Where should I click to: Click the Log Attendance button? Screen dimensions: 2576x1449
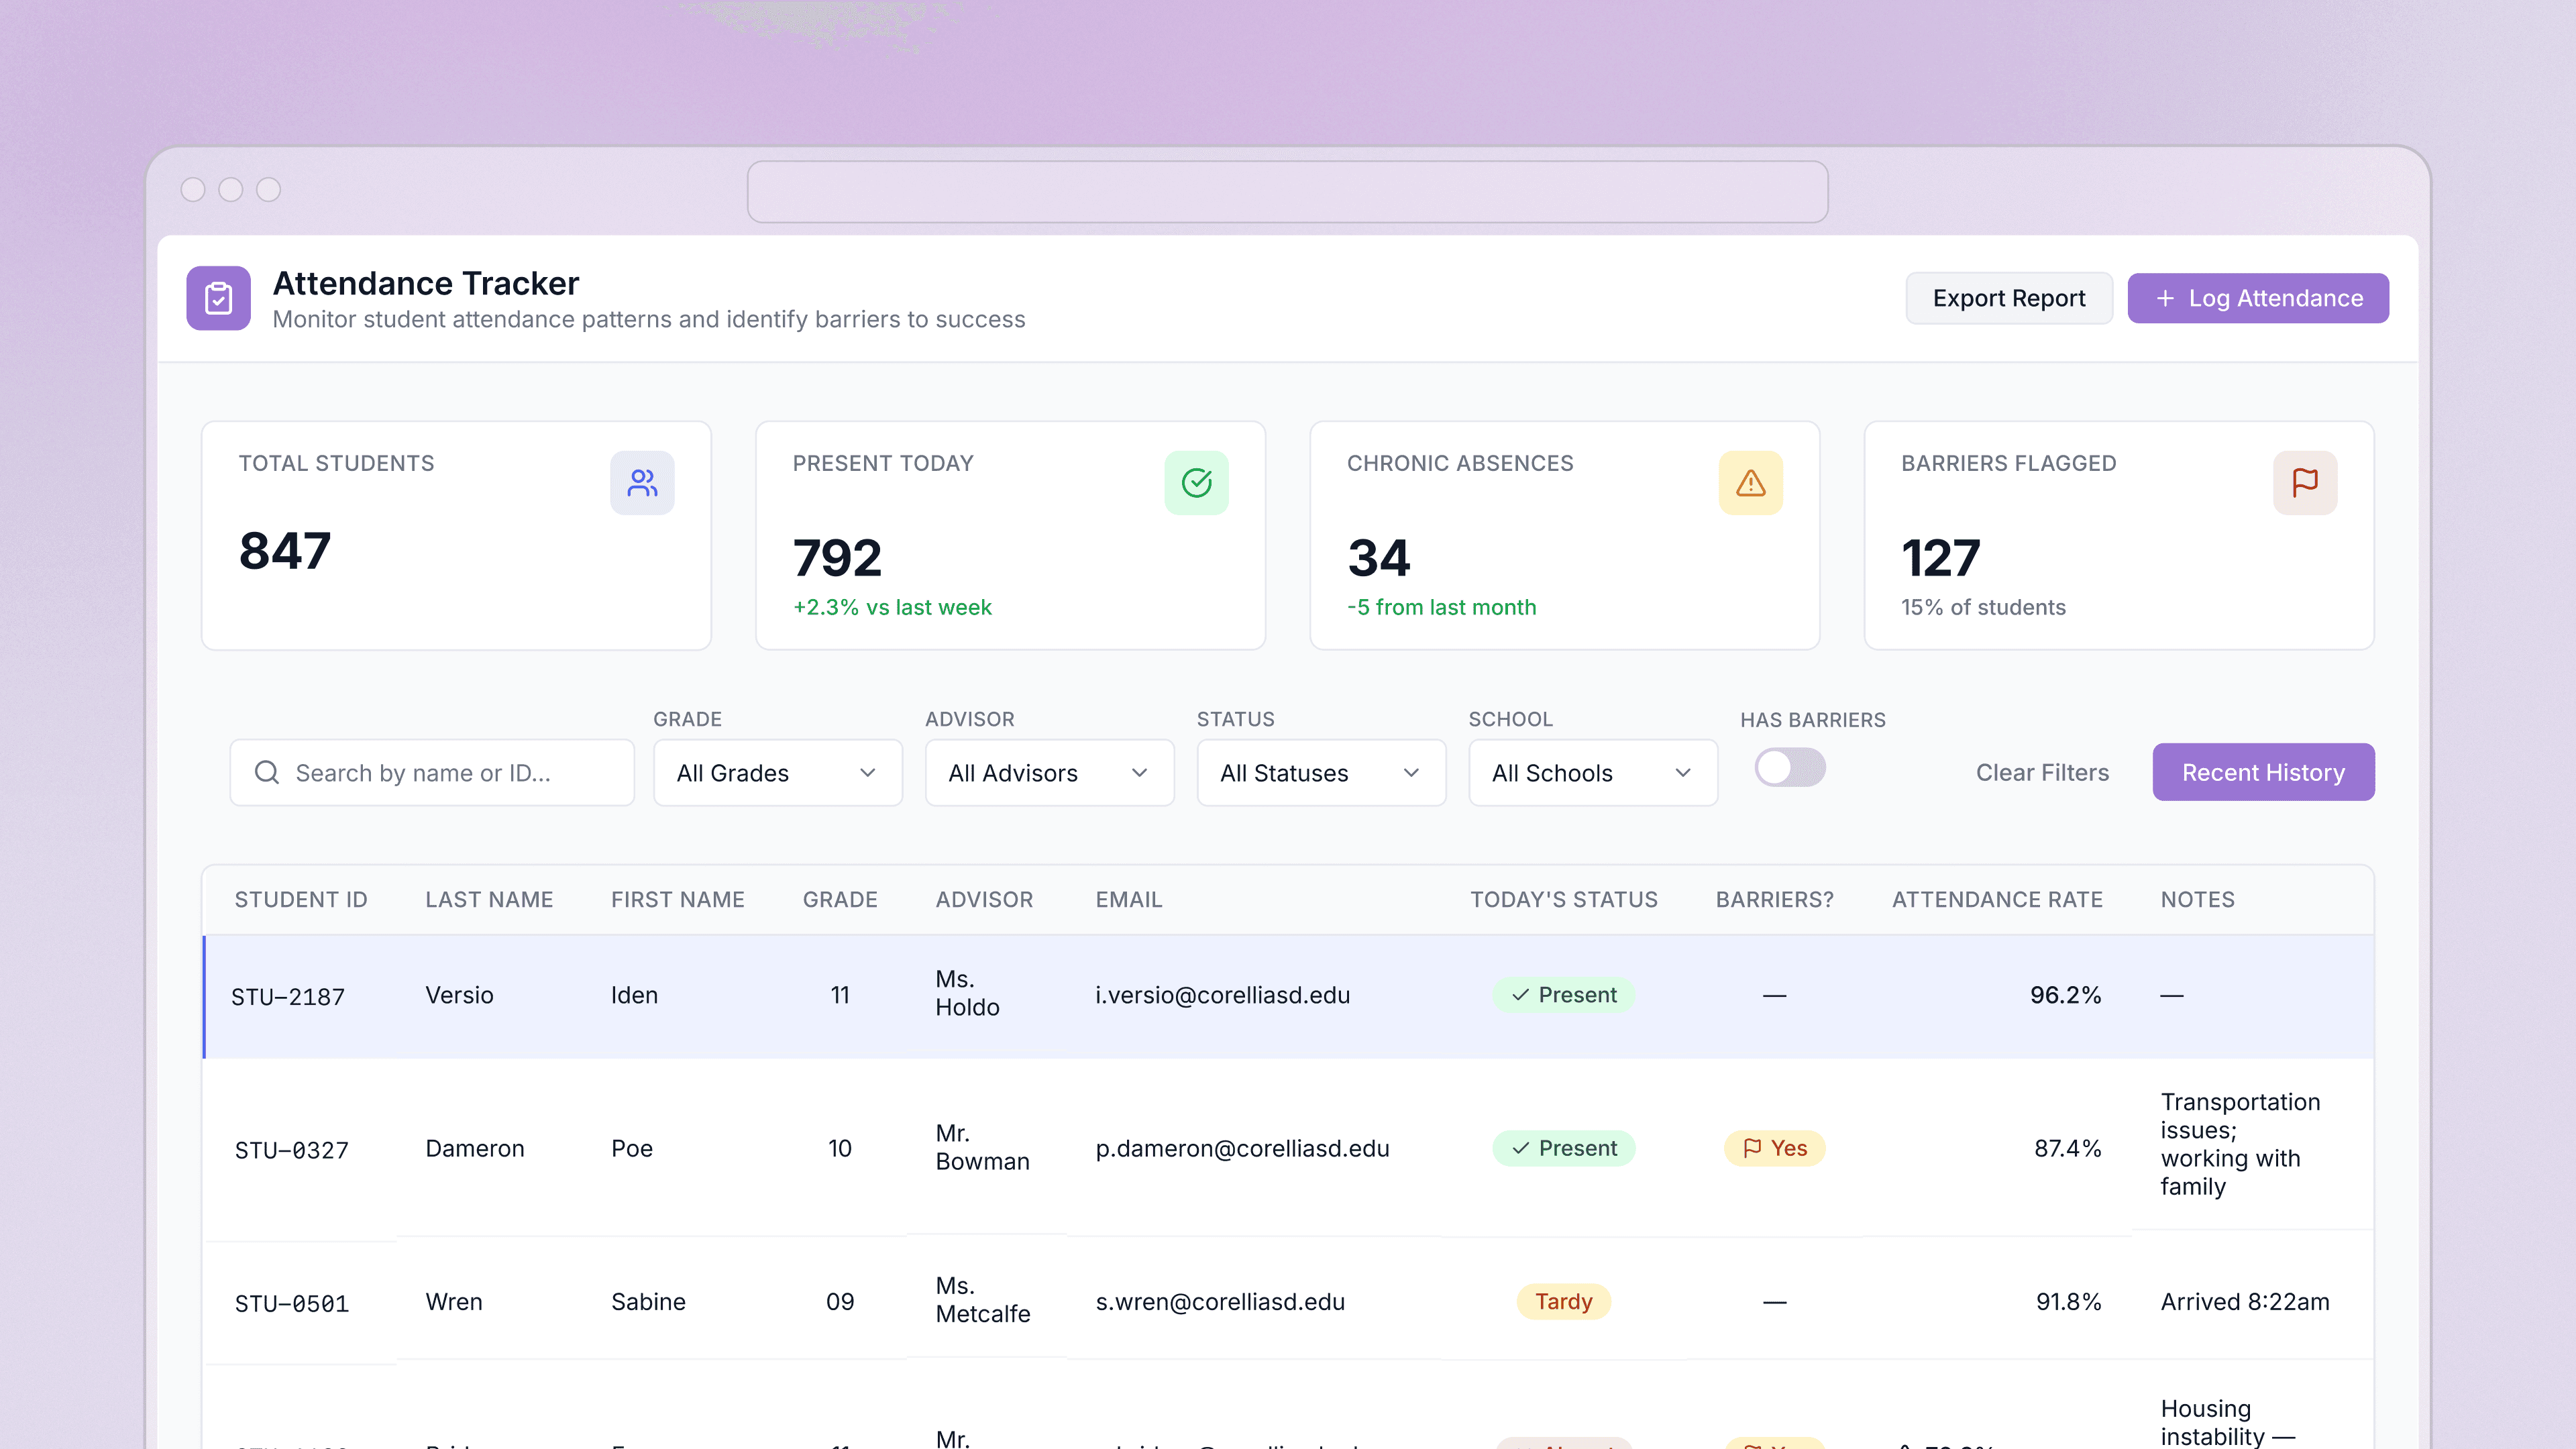point(2258,298)
